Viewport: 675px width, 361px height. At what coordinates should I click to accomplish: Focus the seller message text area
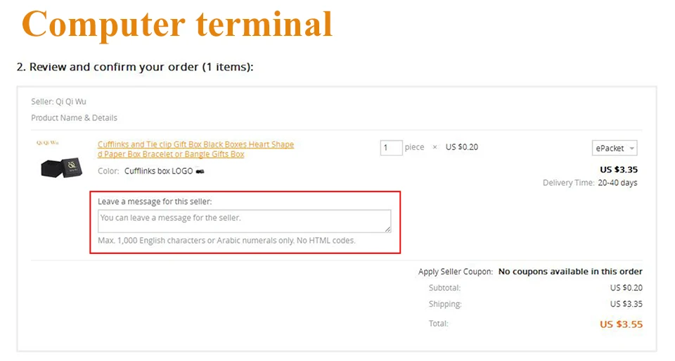pyautogui.click(x=245, y=222)
